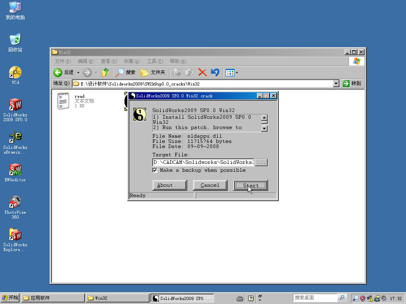
Task: Click the volume speaker tray icon
Action: point(383,298)
